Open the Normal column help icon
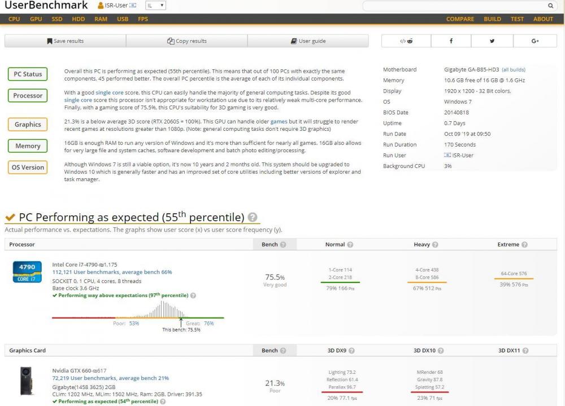Screen dimensions: 565x406 (x=350, y=245)
